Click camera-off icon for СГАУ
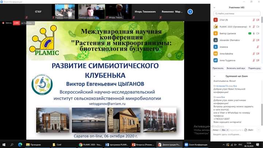The height and width of the screenshot is (148, 263). (x=258, y=20)
